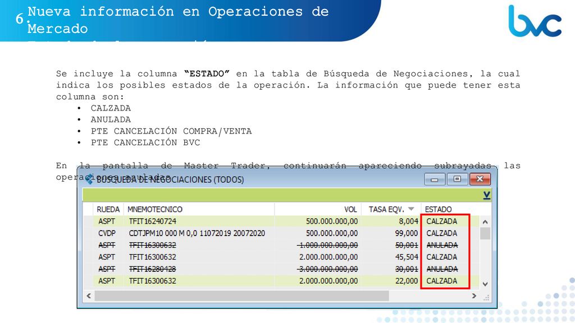Minimize the Búsqueda de Negociaciones window
Image resolution: width=575 pixels, height=323 pixels.
[x=435, y=179]
